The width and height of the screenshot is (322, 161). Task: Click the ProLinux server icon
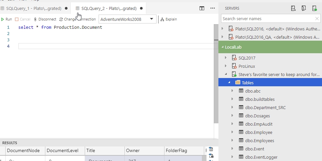coord(234,66)
